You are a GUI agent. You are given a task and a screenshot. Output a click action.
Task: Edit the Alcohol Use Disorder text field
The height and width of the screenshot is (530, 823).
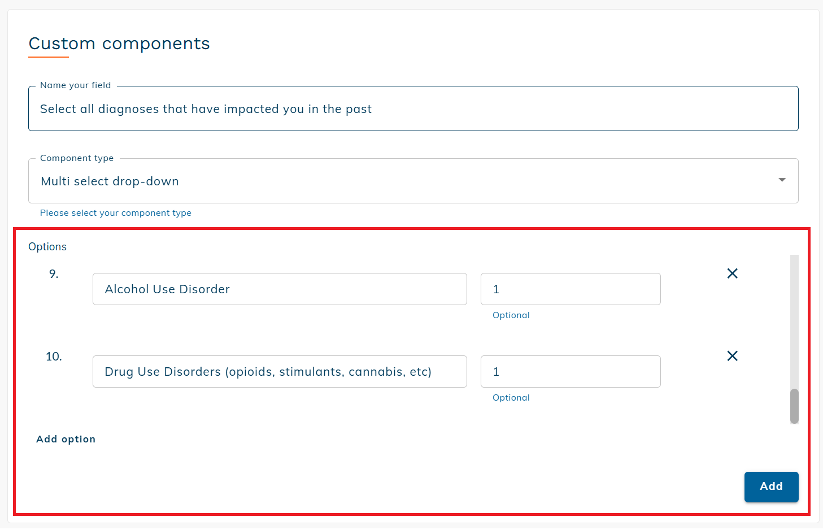[280, 289]
